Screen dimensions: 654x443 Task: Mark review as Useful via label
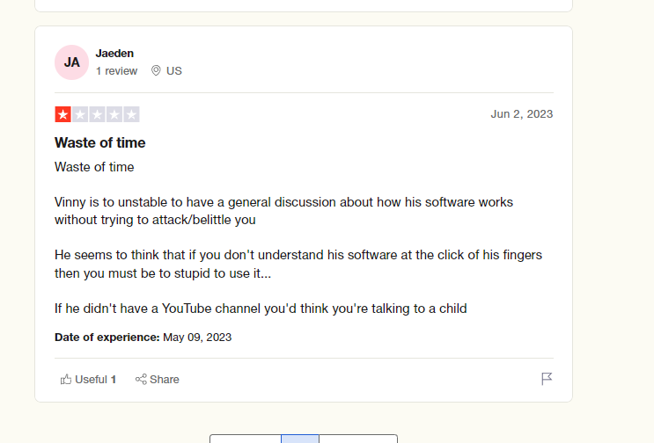(91, 380)
